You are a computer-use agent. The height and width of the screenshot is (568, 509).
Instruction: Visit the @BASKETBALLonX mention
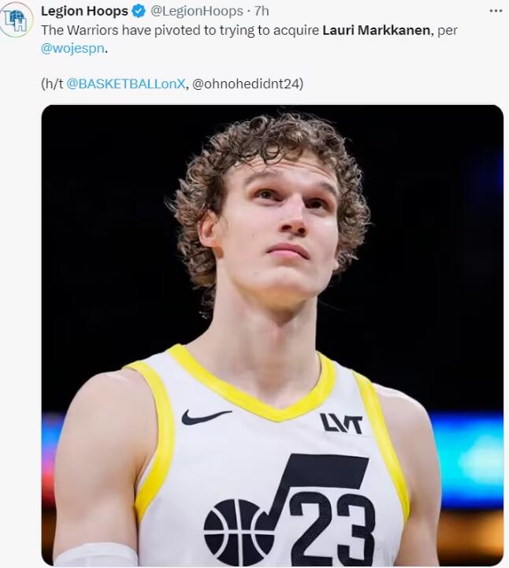pyautogui.click(x=126, y=84)
